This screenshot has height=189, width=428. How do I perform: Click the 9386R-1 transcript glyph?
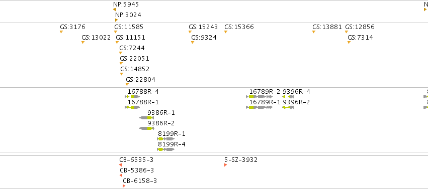(x=146, y=118)
